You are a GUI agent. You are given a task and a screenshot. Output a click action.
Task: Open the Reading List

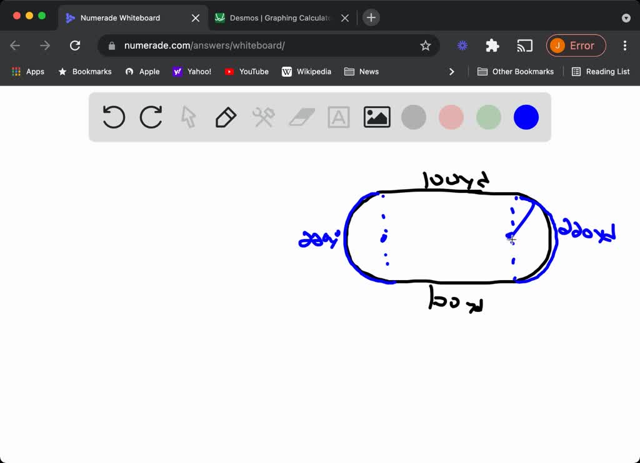601,72
